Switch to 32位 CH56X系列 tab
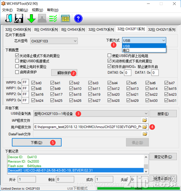Viewport: 181px width, 191px height. pos(18,29)
